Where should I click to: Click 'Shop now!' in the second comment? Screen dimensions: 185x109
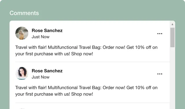pyautogui.click(x=82, y=94)
